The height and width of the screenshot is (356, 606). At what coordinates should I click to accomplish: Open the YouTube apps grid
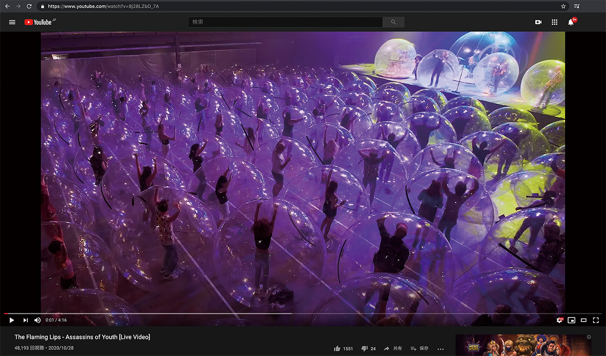554,22
